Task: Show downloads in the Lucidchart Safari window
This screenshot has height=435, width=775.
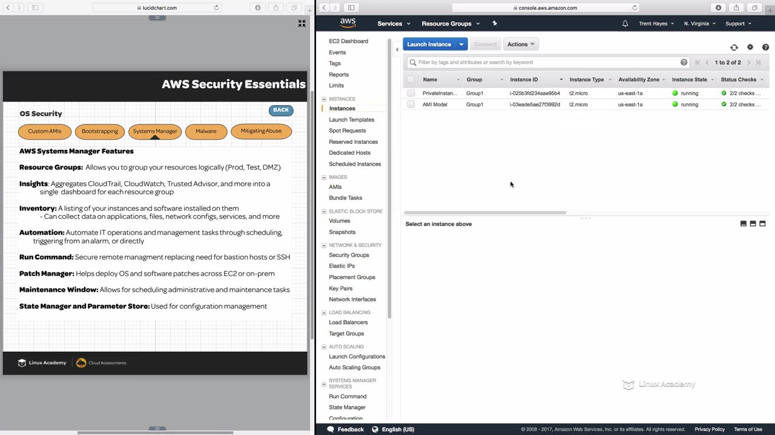Action: click(x=258, y=8)
